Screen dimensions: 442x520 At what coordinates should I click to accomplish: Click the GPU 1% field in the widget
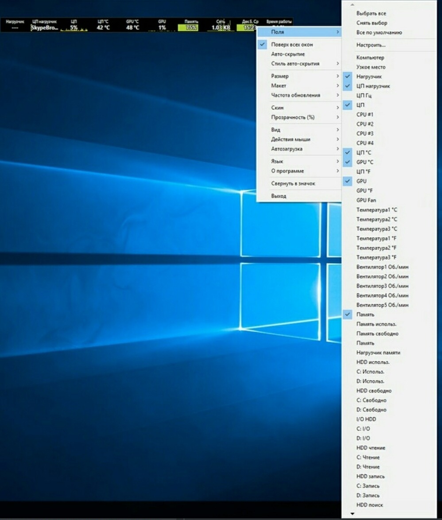point(162,27)
